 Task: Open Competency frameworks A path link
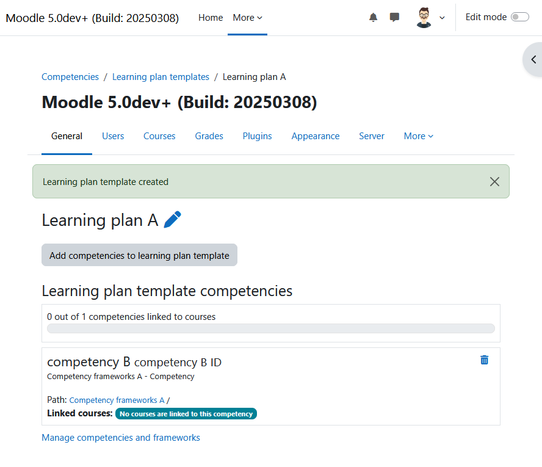pos(117,400)
